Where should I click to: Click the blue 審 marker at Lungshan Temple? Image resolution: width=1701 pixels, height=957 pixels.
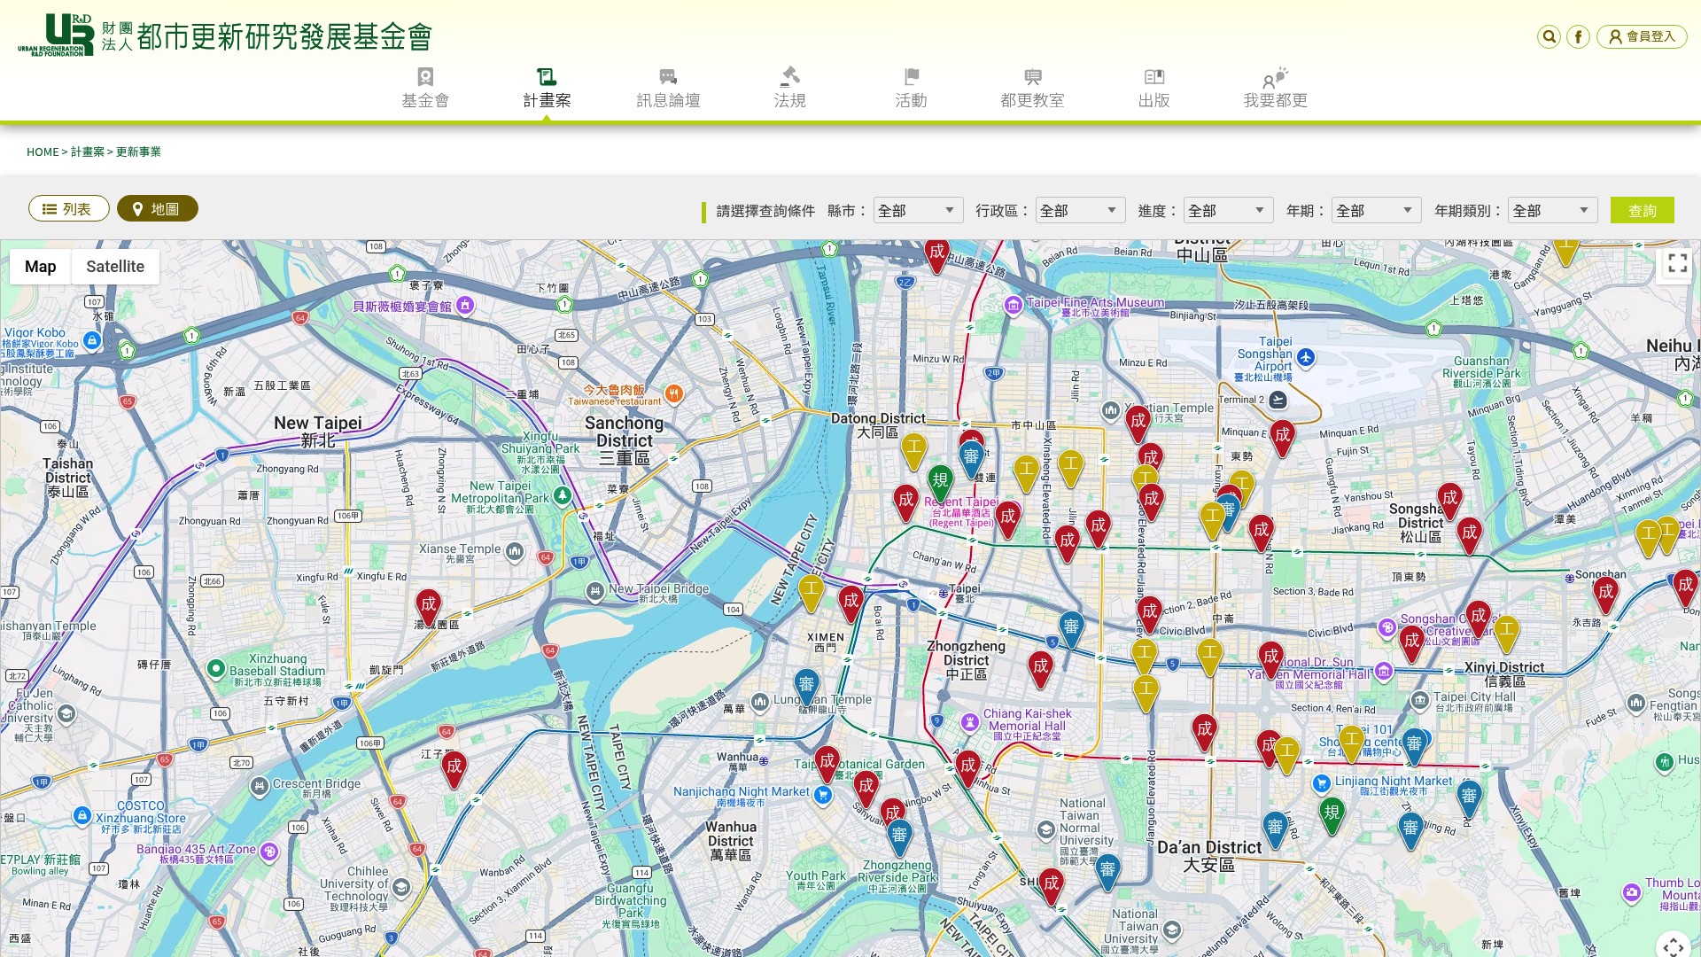tap(806, 688)
